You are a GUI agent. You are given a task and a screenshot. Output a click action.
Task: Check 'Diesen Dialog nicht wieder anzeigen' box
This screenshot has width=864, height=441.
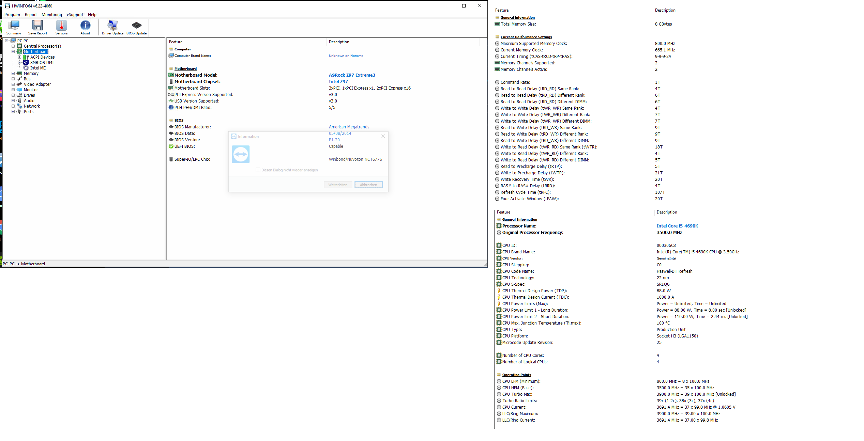258,170
